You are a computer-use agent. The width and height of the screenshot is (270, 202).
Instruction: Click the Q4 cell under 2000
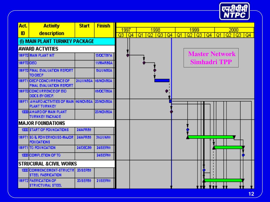click(248, 35)
